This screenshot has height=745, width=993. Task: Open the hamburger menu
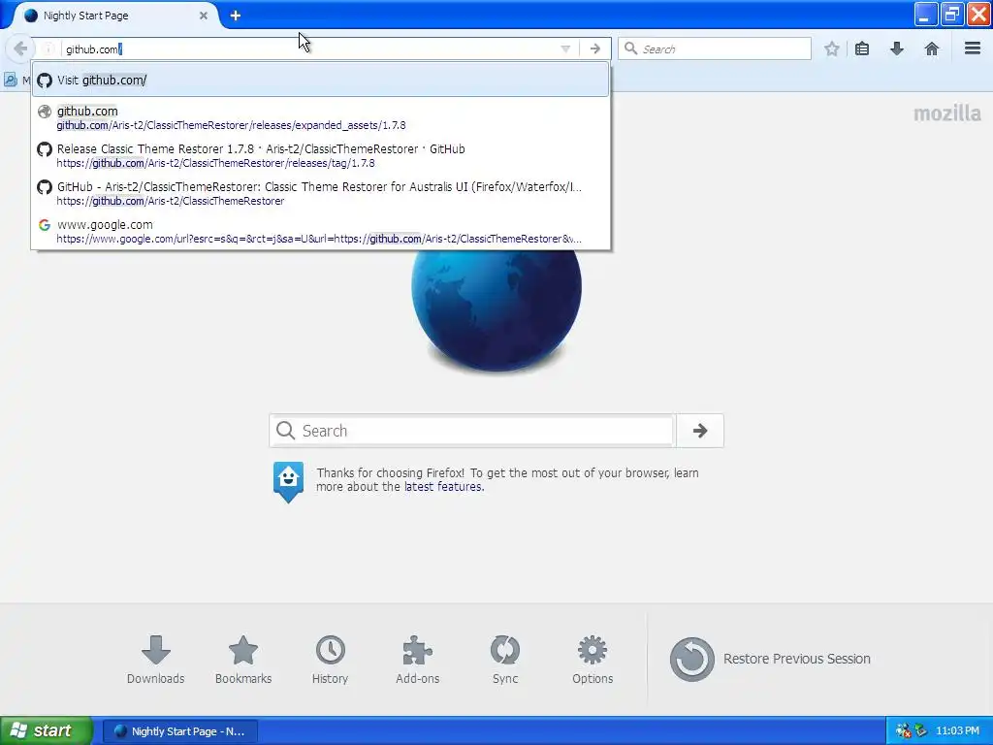click(x=973, y=49)
